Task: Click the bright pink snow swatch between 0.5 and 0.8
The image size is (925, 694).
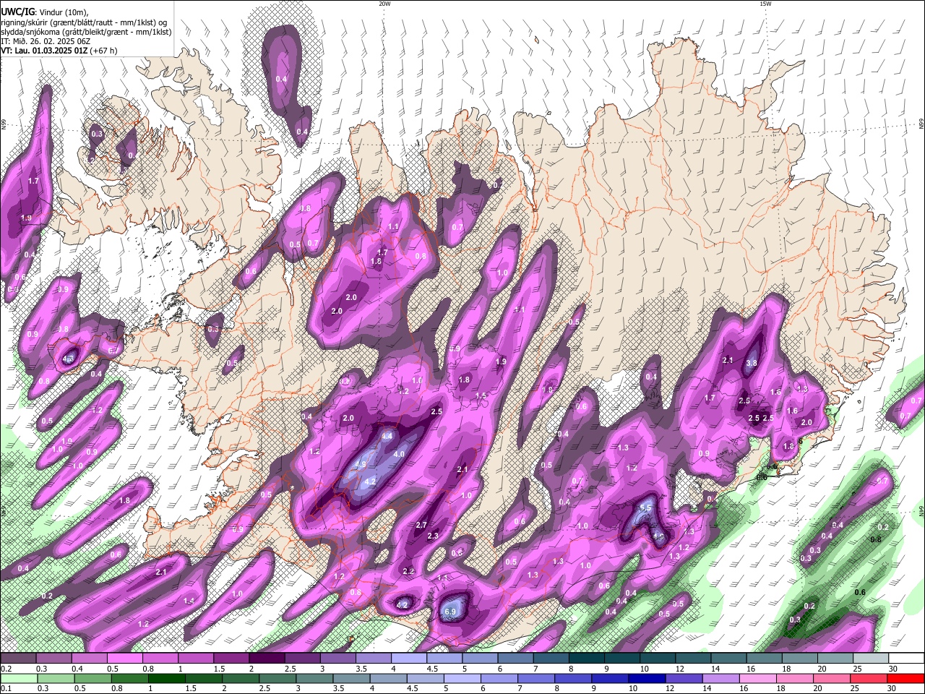Action: (125, 659)
